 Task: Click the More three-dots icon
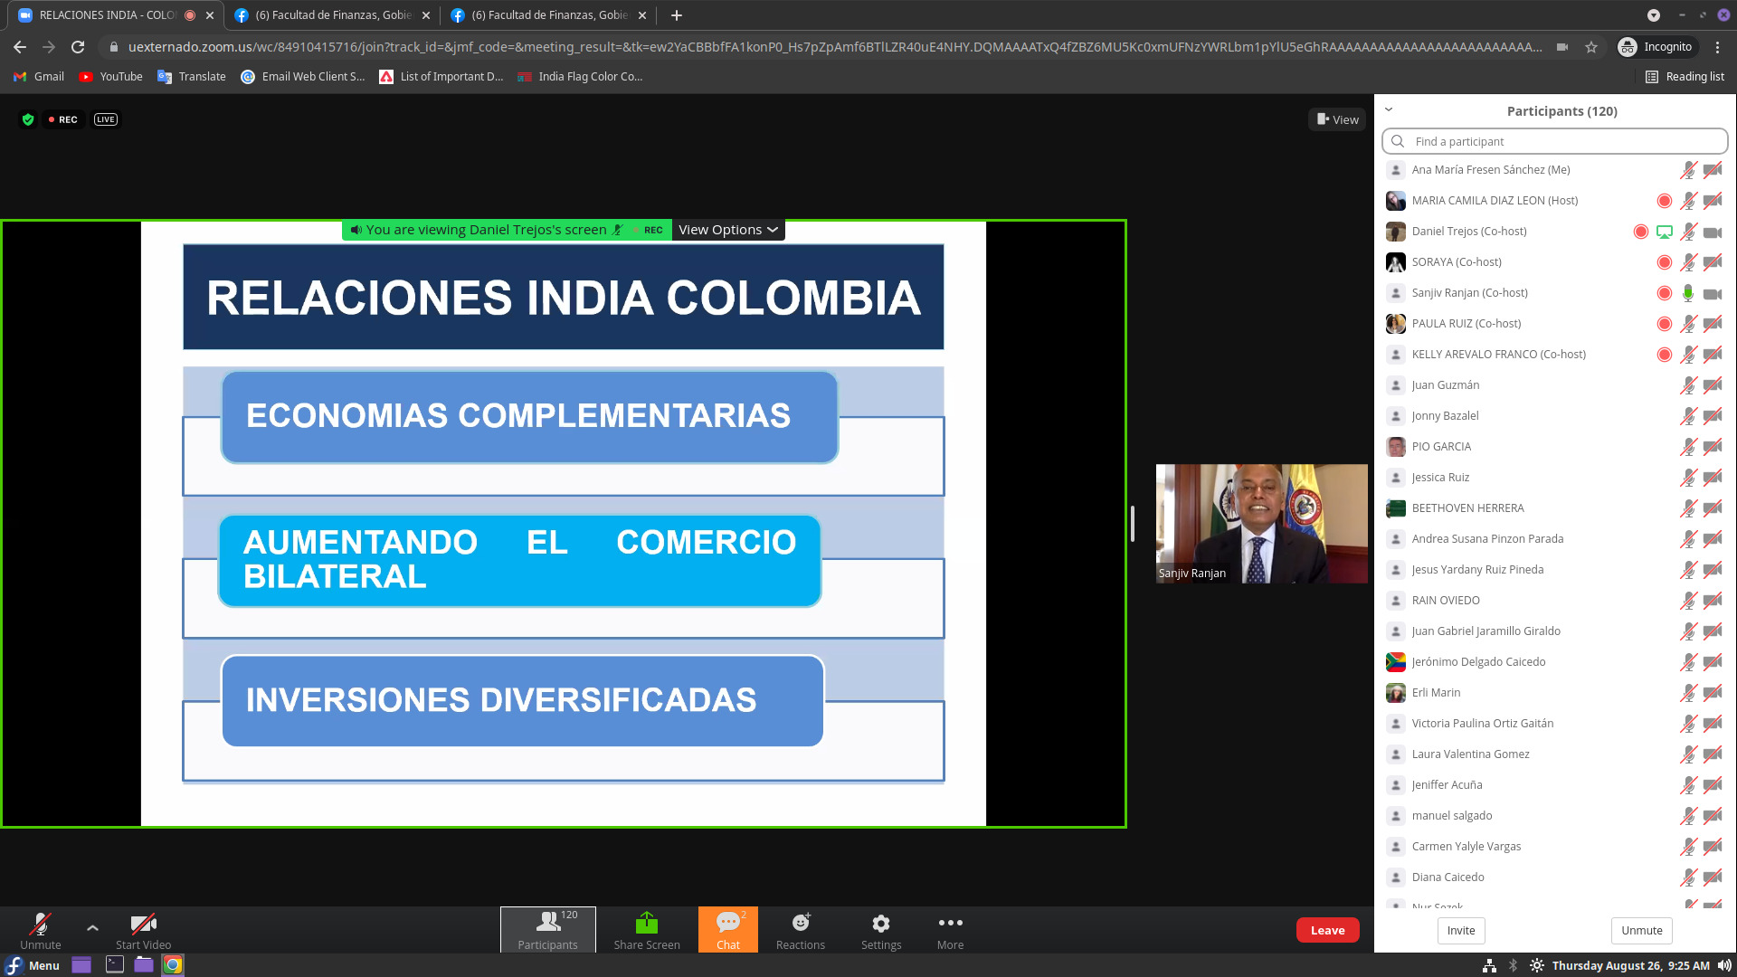pos(950,924)
